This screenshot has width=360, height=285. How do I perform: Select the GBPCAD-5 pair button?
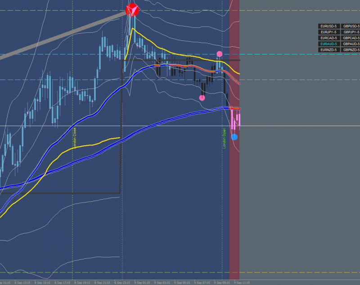tap(351, 38)
